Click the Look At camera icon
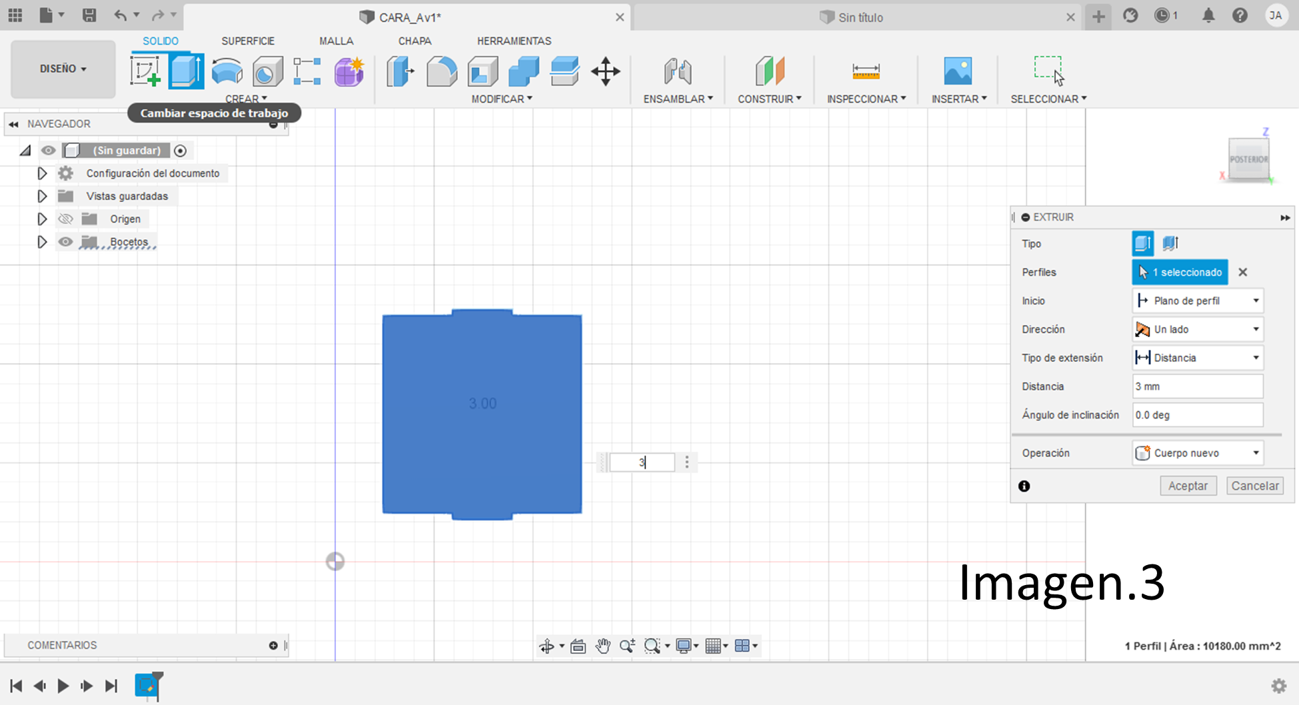This screenshot has width=1299, height=705. 578,646
